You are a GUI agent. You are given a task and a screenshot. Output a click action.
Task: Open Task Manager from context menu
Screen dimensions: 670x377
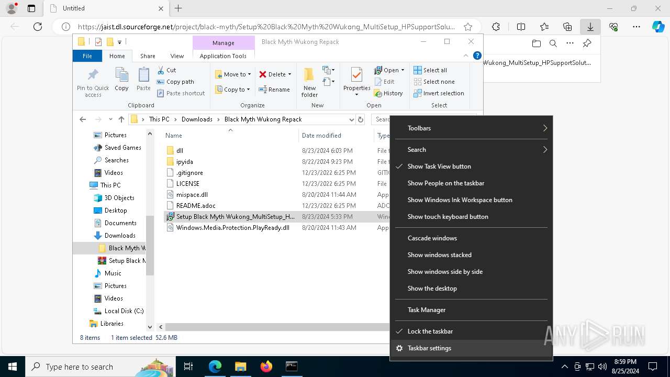tap(471, 310)
